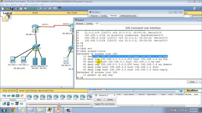Viewport: 202px width, 113px height.
Task: Click the Logical workspace label
Action: (x=8, y=13)
